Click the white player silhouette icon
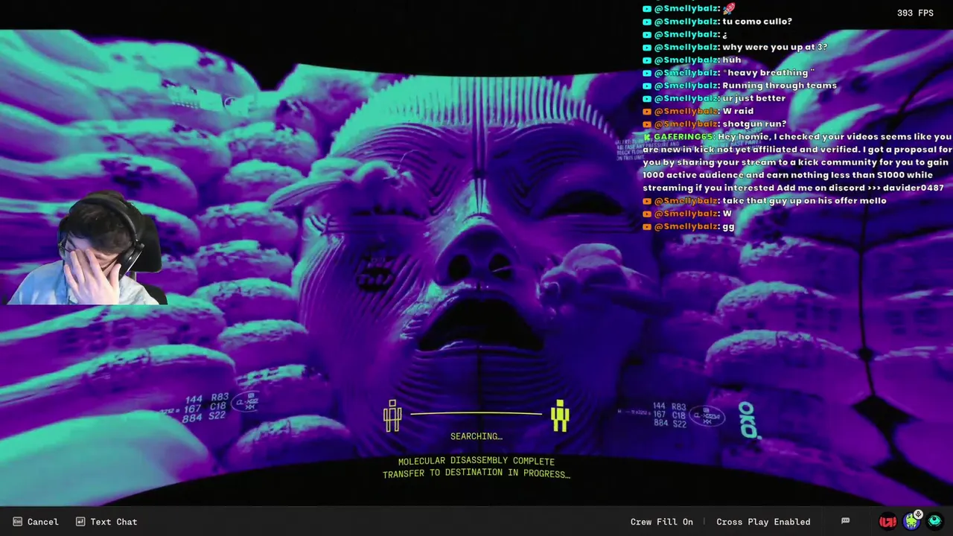The width and height of the screenshot is (953, 536). coord(392,415)
